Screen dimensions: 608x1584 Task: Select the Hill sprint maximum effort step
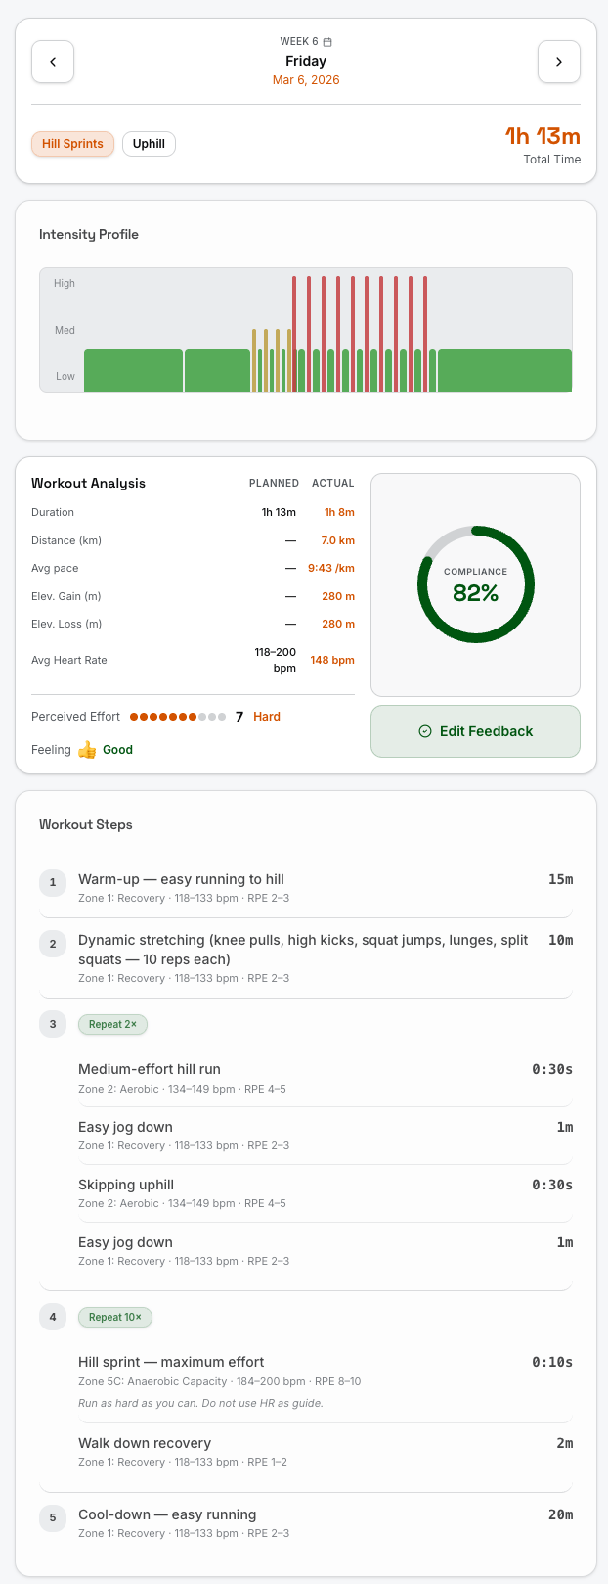(171, 1362)
